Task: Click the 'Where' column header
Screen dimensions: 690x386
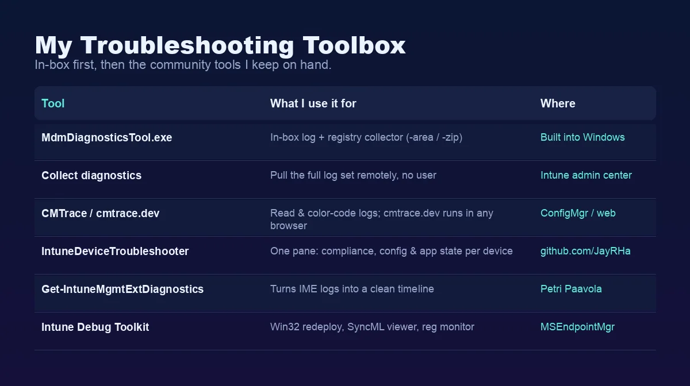Action: 558,103
